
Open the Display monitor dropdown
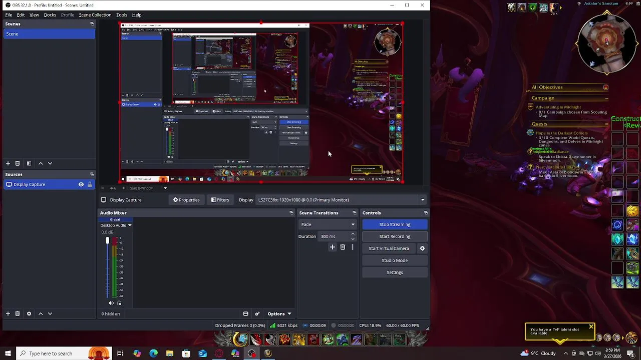pos(341,200)
